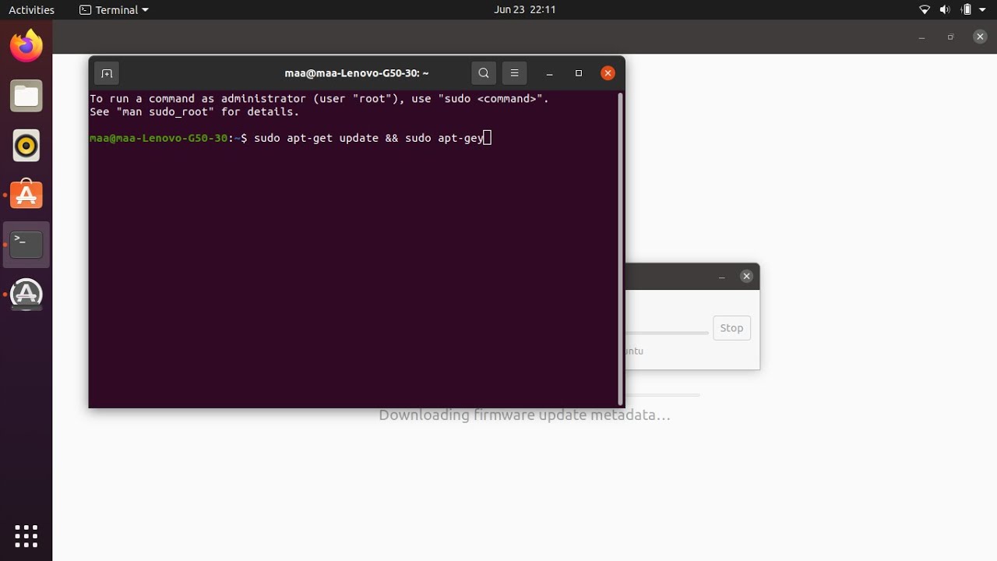997x561 pixels.
Task: Launch Rhythmbox music player from dock
Action: pos(26,146)
